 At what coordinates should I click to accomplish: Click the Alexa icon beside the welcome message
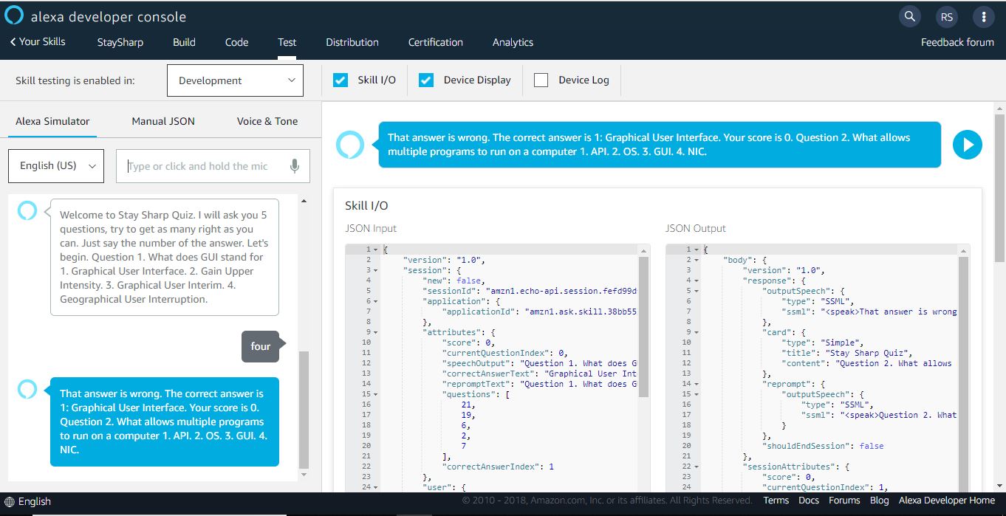pos(27,210)
